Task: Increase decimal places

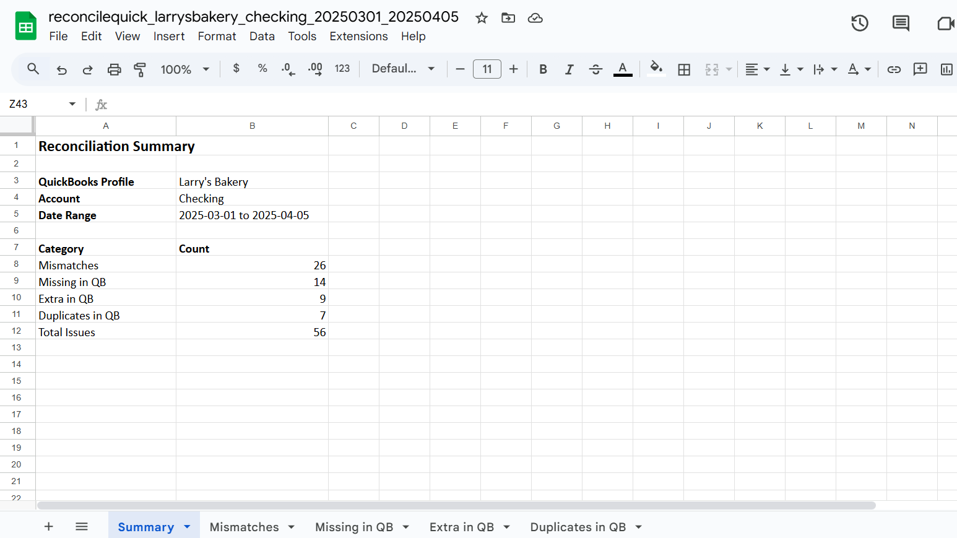Action: (315, 69)
